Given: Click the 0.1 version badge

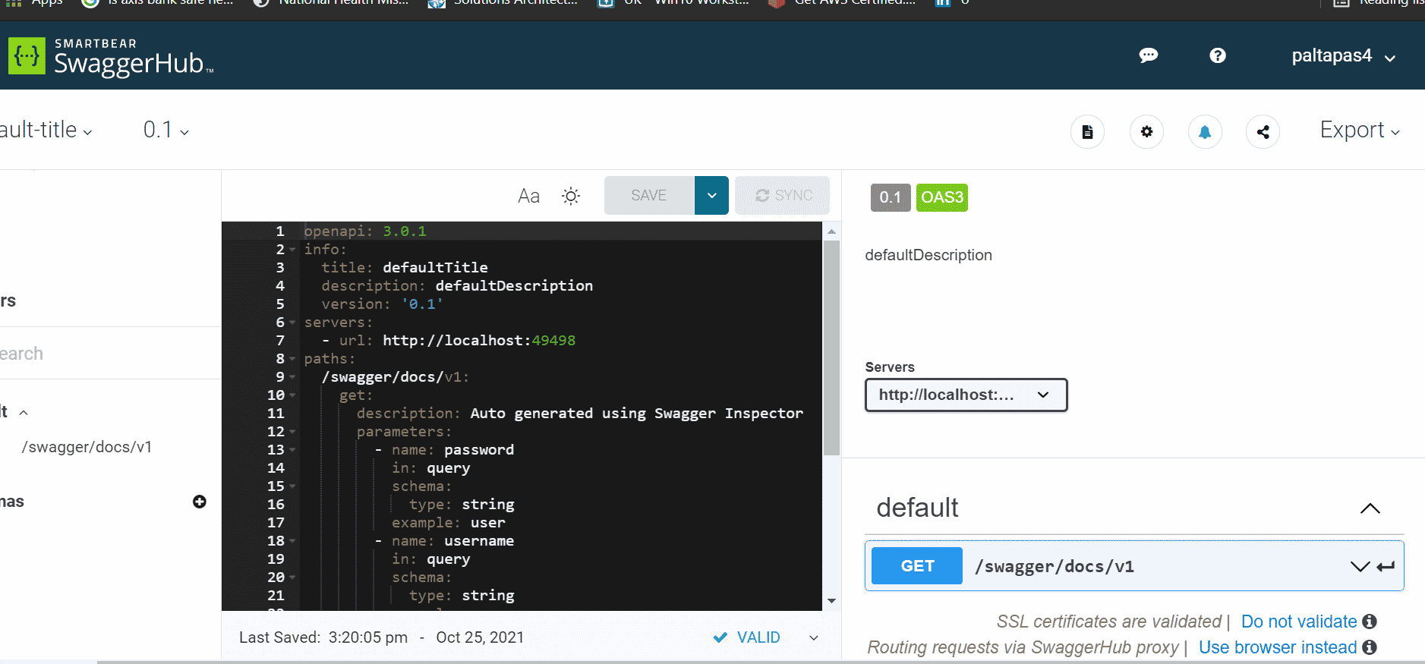Looking at the screenshot, I should pyautogui.click(x=891, y=197).
